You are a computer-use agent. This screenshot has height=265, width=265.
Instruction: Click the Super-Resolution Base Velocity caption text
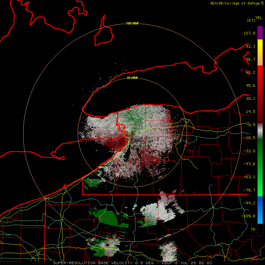pos(132,263)
